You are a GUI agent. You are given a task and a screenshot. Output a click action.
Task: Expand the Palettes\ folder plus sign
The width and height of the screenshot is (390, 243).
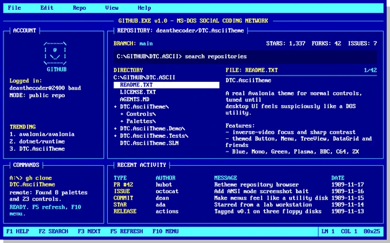coord(122,121)
